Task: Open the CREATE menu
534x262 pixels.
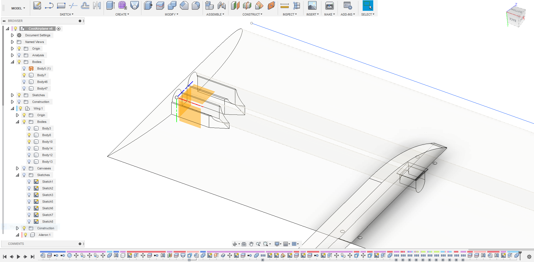Action: 122,14
